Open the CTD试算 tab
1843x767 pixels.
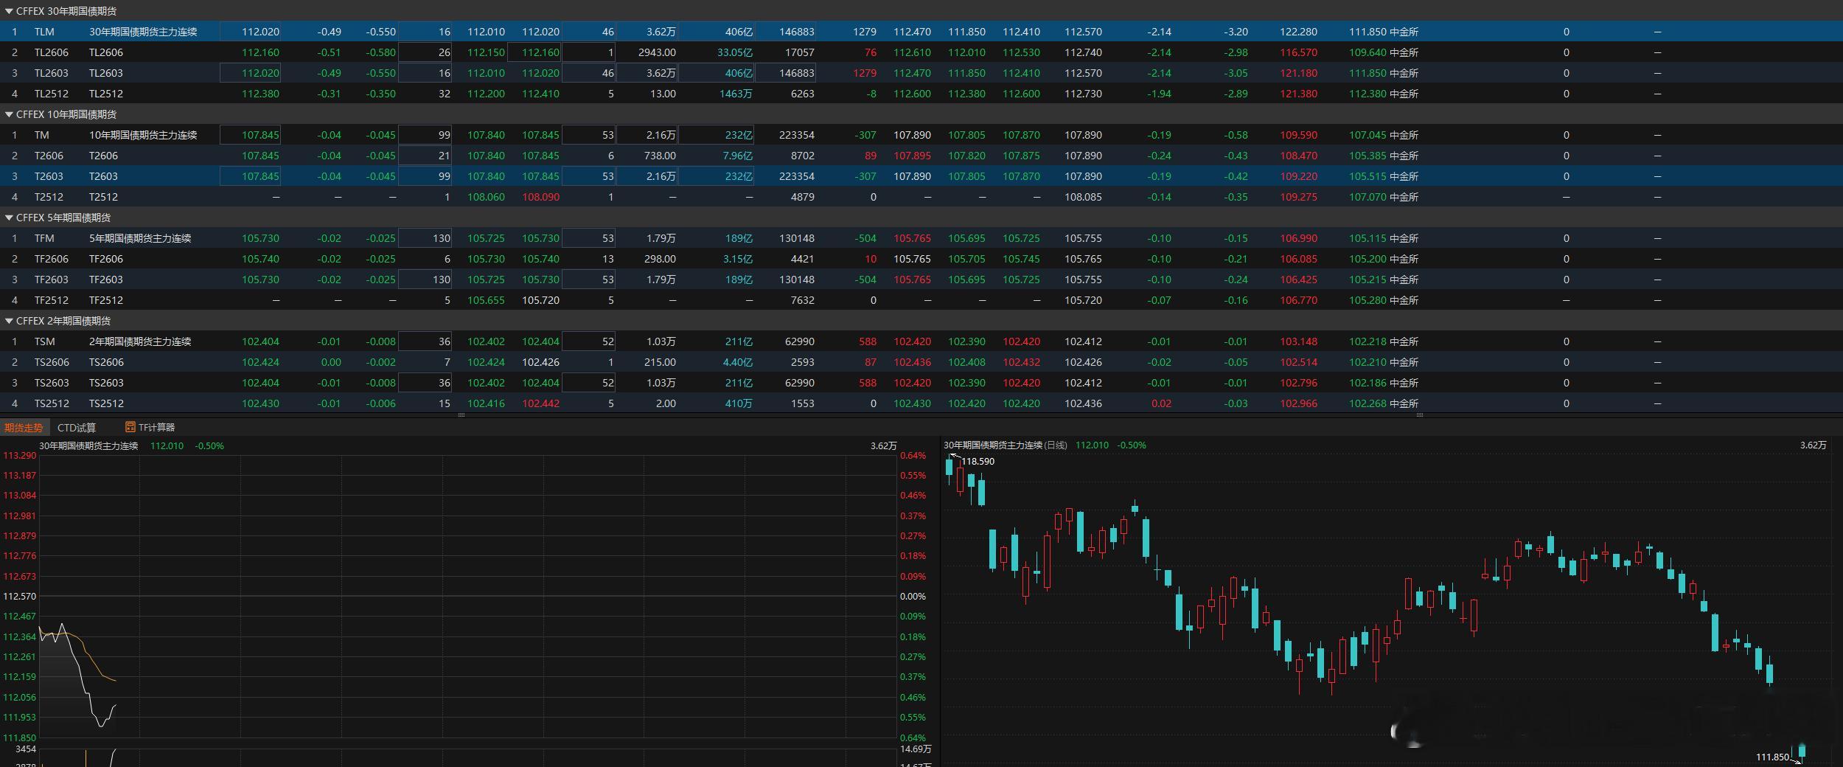(x=77, y=428)
